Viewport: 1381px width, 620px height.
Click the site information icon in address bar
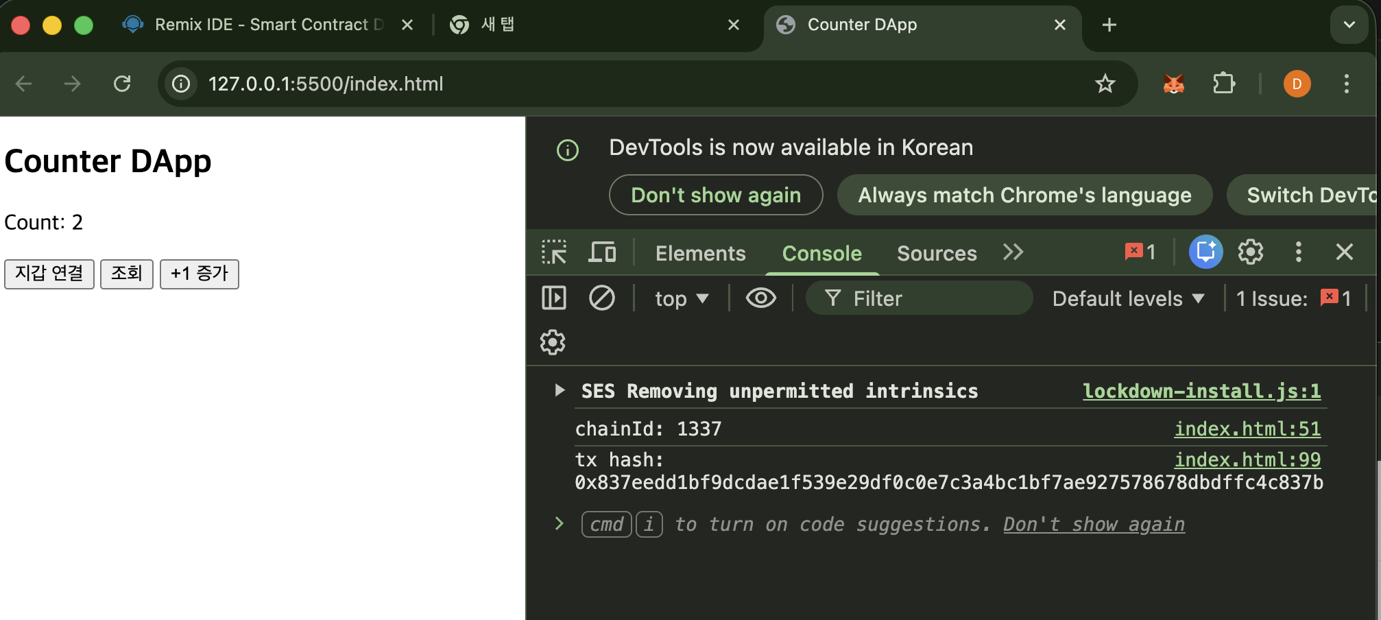pos(181,84)
